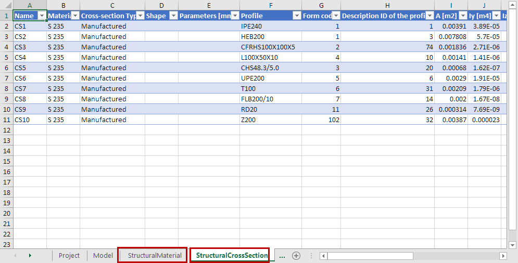Viewport: 518px width, 263px height.
Task: Show more sheet tabs via ellipsis
Action: coord(282,255)
